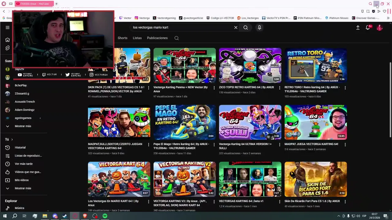392x220 pixels.
Task: Open options for MADPAT JUEGA VECTORGA KARTING 64
Action: tap(345, 145)
